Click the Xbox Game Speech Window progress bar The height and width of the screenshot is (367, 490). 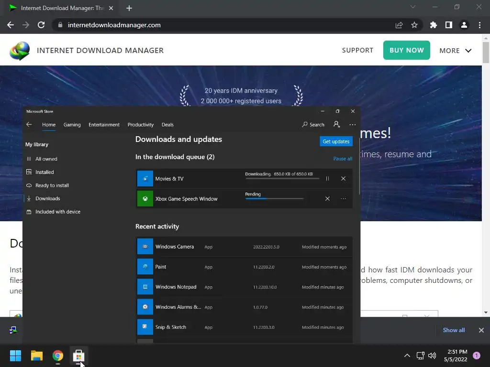coord(274,198)
